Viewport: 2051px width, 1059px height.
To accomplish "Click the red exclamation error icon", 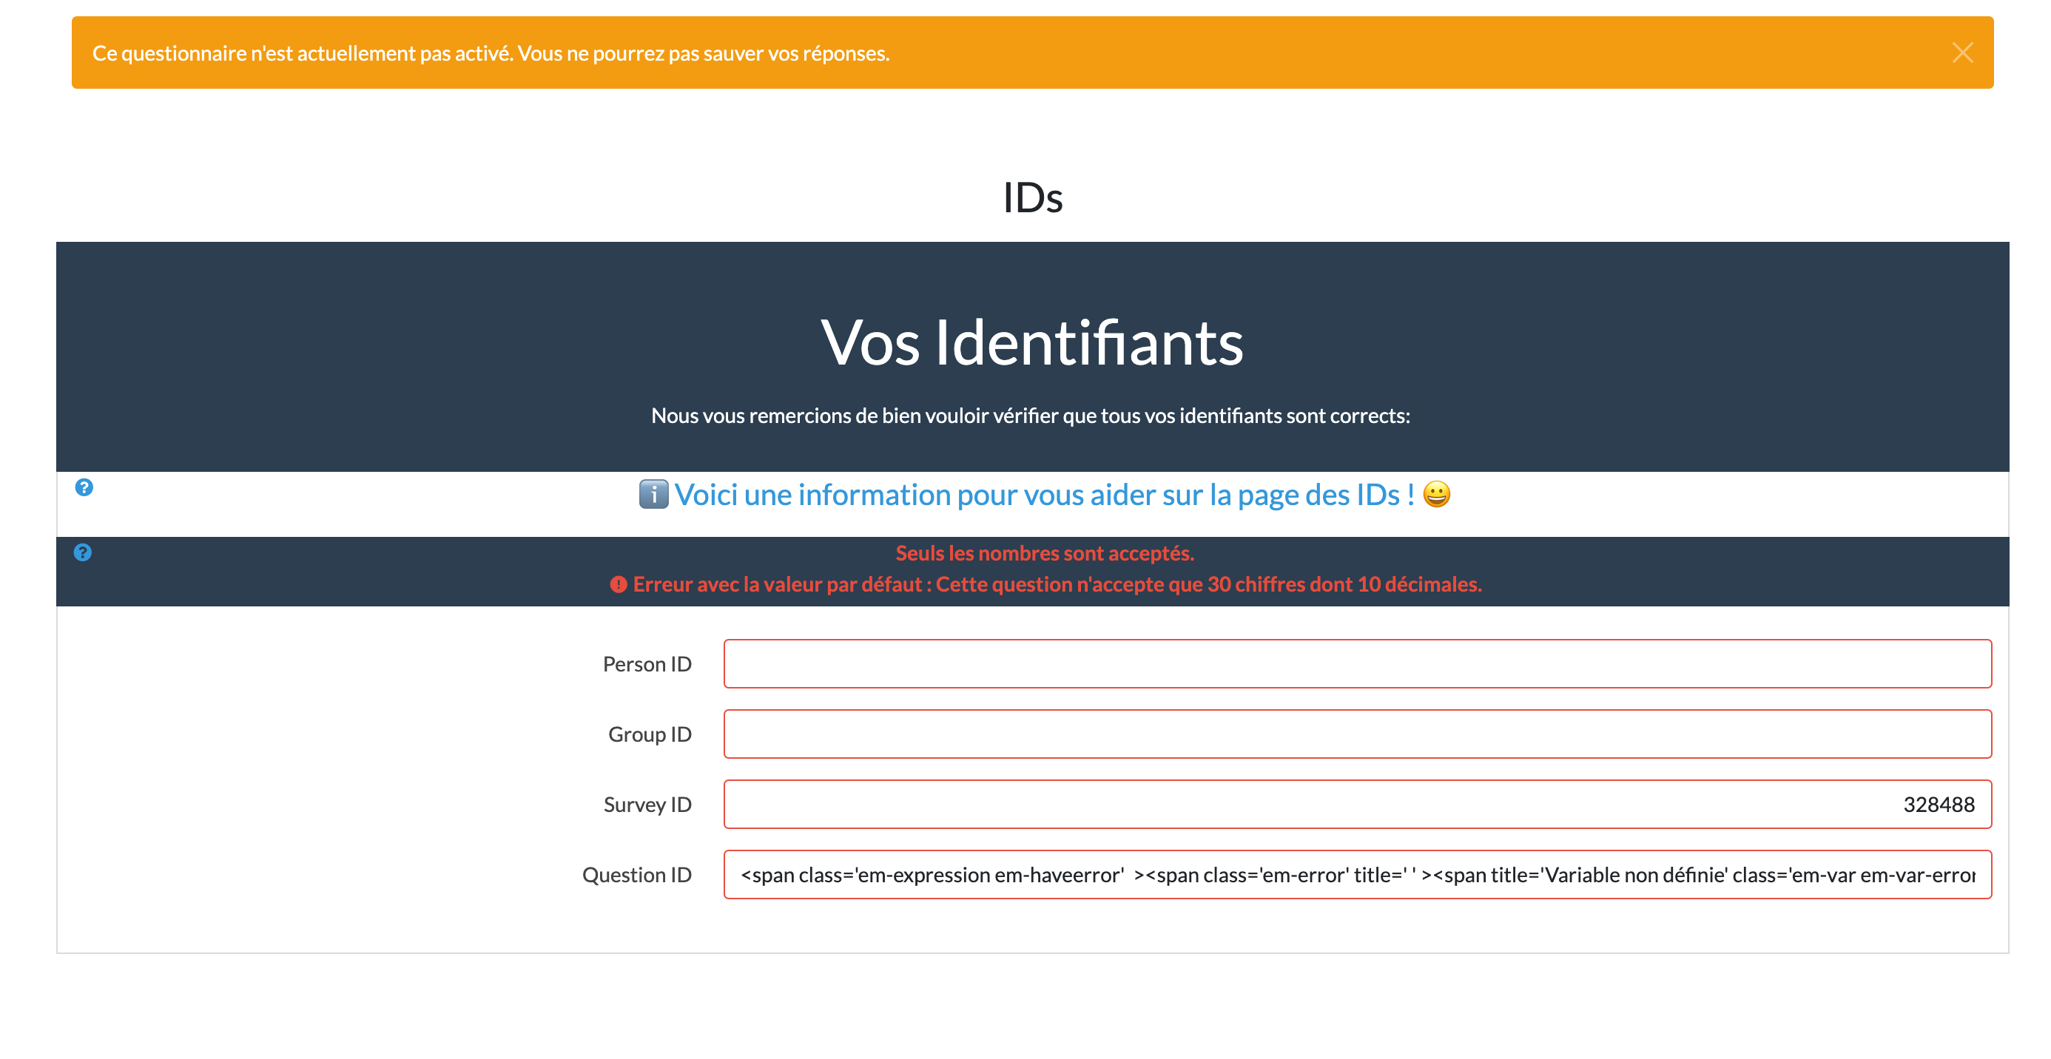I will pos(618,585).
